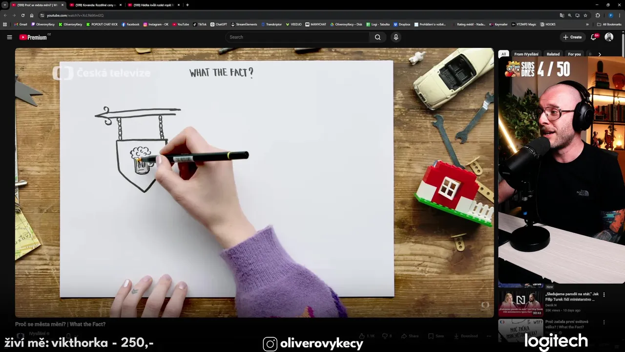The image size is (625, 352).
Task: Bookmark this page with the star
Action: 585,15
